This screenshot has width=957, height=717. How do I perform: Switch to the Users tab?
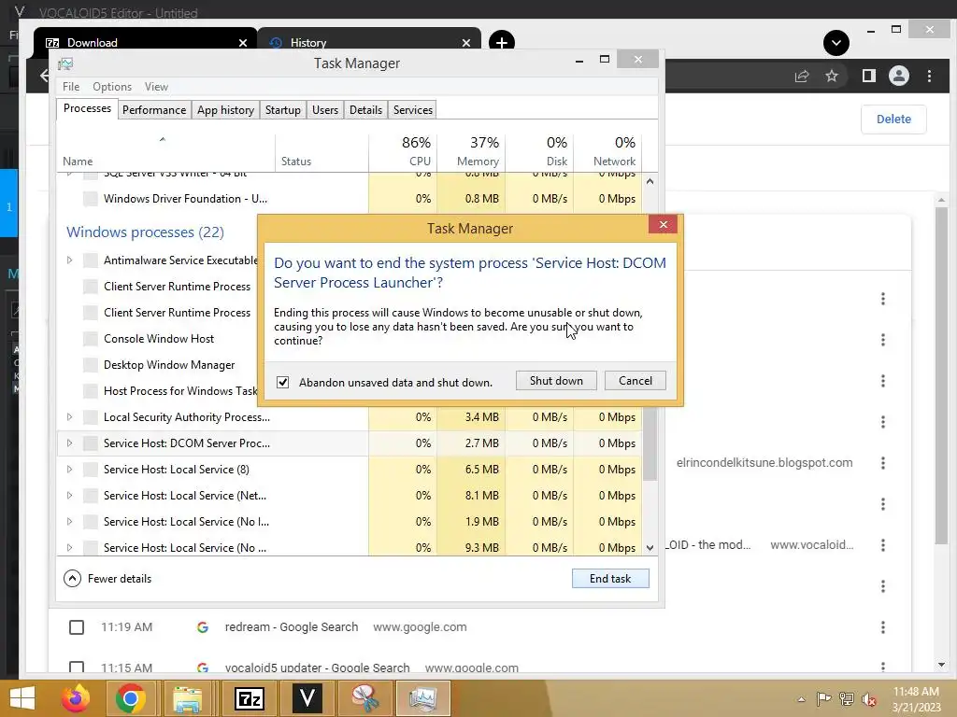[324, 110]
